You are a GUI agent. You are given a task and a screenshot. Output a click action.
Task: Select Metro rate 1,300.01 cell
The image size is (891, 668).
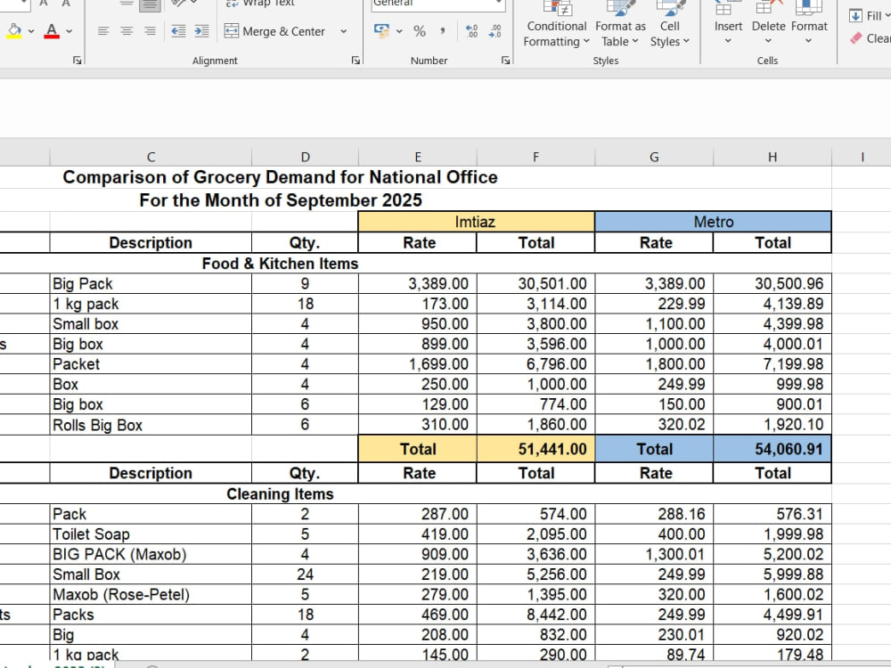[x=654, y=554]
